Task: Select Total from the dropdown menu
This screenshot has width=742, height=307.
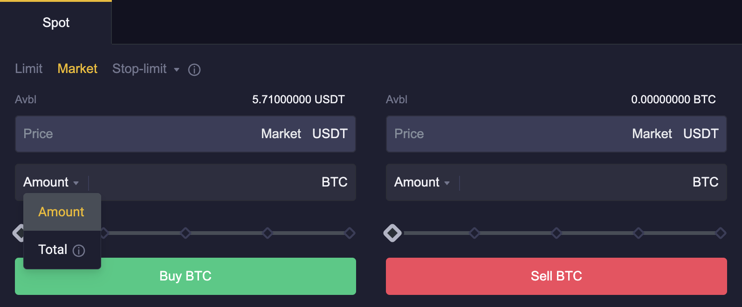Action: click(x=53, y=250)
